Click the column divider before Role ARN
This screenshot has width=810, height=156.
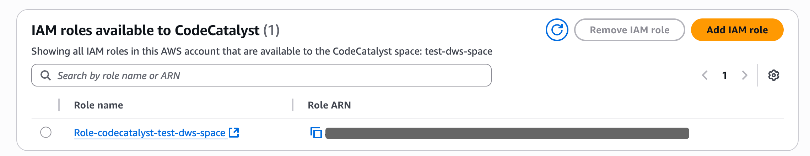point(293,105)
